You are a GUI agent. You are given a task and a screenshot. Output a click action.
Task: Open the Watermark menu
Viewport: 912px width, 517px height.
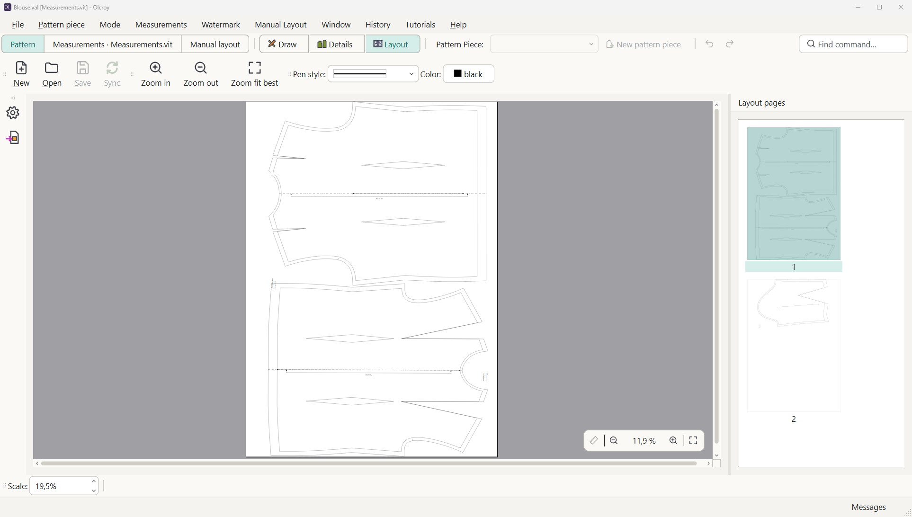coord(221,25)
